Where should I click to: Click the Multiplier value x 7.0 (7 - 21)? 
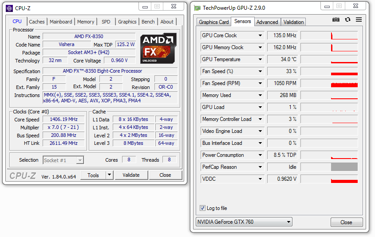[x=63, y=127]
